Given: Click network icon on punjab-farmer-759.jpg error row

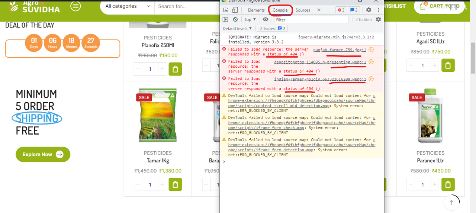Looking at the screenshot, I should tap(371, 50).
